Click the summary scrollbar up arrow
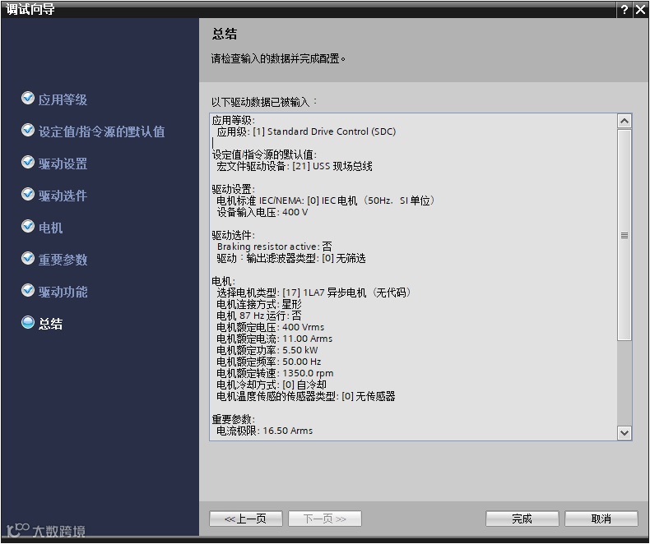This screenshot has width=650, height=544. coord(624,121)
